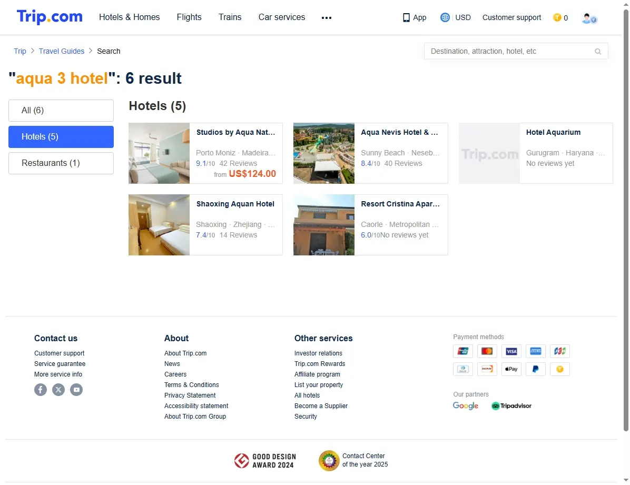Open the More service info link
Viewport: 630px width, 485px height.
click(x=58, y=374)
